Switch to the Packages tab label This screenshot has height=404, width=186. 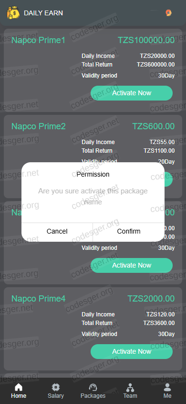[93, 396]
